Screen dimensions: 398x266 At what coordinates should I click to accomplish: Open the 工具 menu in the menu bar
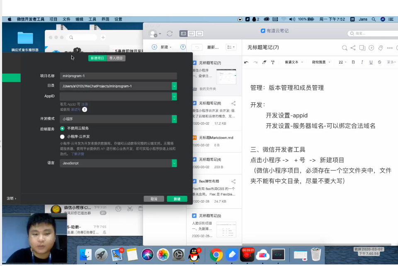92,19
